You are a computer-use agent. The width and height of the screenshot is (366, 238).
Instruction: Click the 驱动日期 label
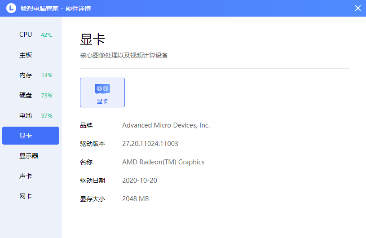93,181
